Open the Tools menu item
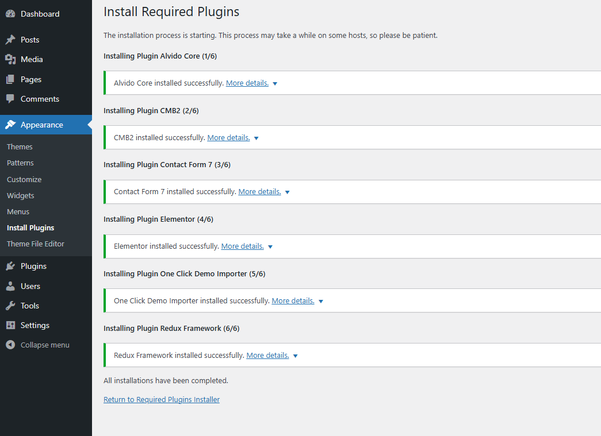Viewport: 601px width, 436px height. tap(46, 306)
